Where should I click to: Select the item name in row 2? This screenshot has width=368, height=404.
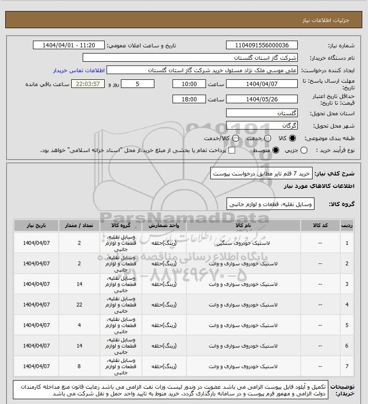pos(243,263)
